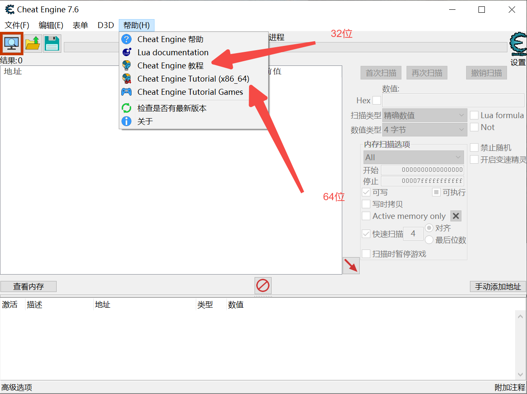The height and width of the screenshot is (394, 527).
Task: Enable 开启变速精灵 checkbox
Action: tap(474, 159)
